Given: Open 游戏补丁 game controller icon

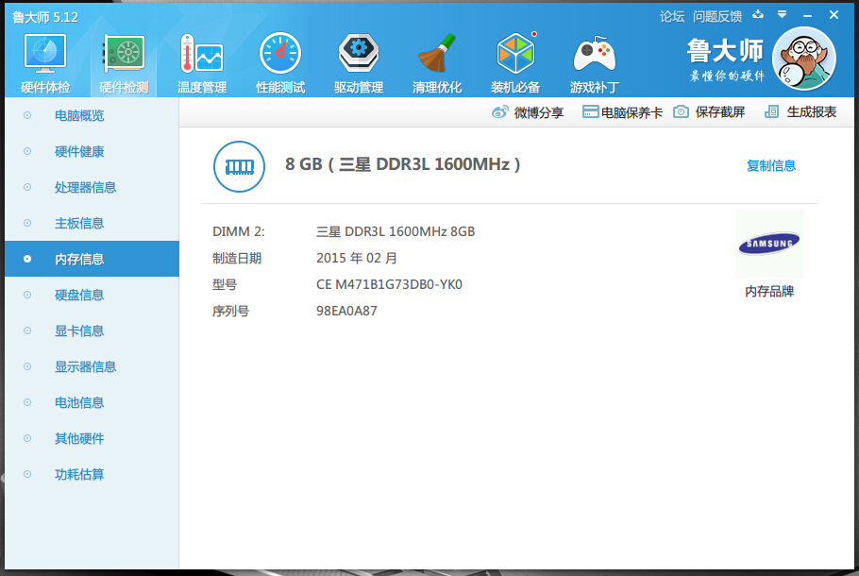Looking at the screenshot, I should (594, 55).
